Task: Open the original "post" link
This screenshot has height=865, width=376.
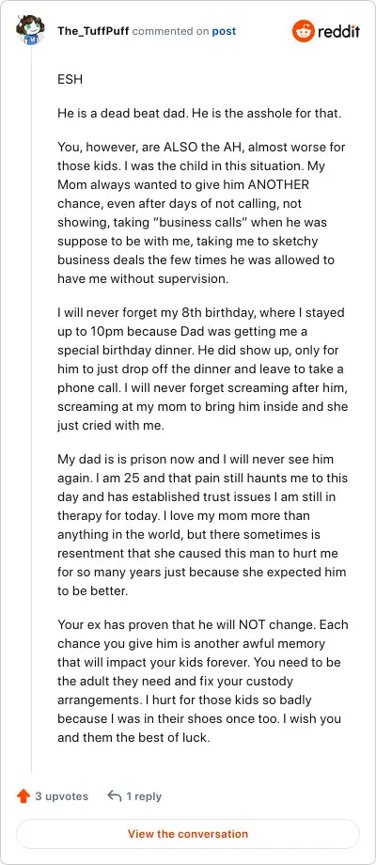Action: [224, 31]
